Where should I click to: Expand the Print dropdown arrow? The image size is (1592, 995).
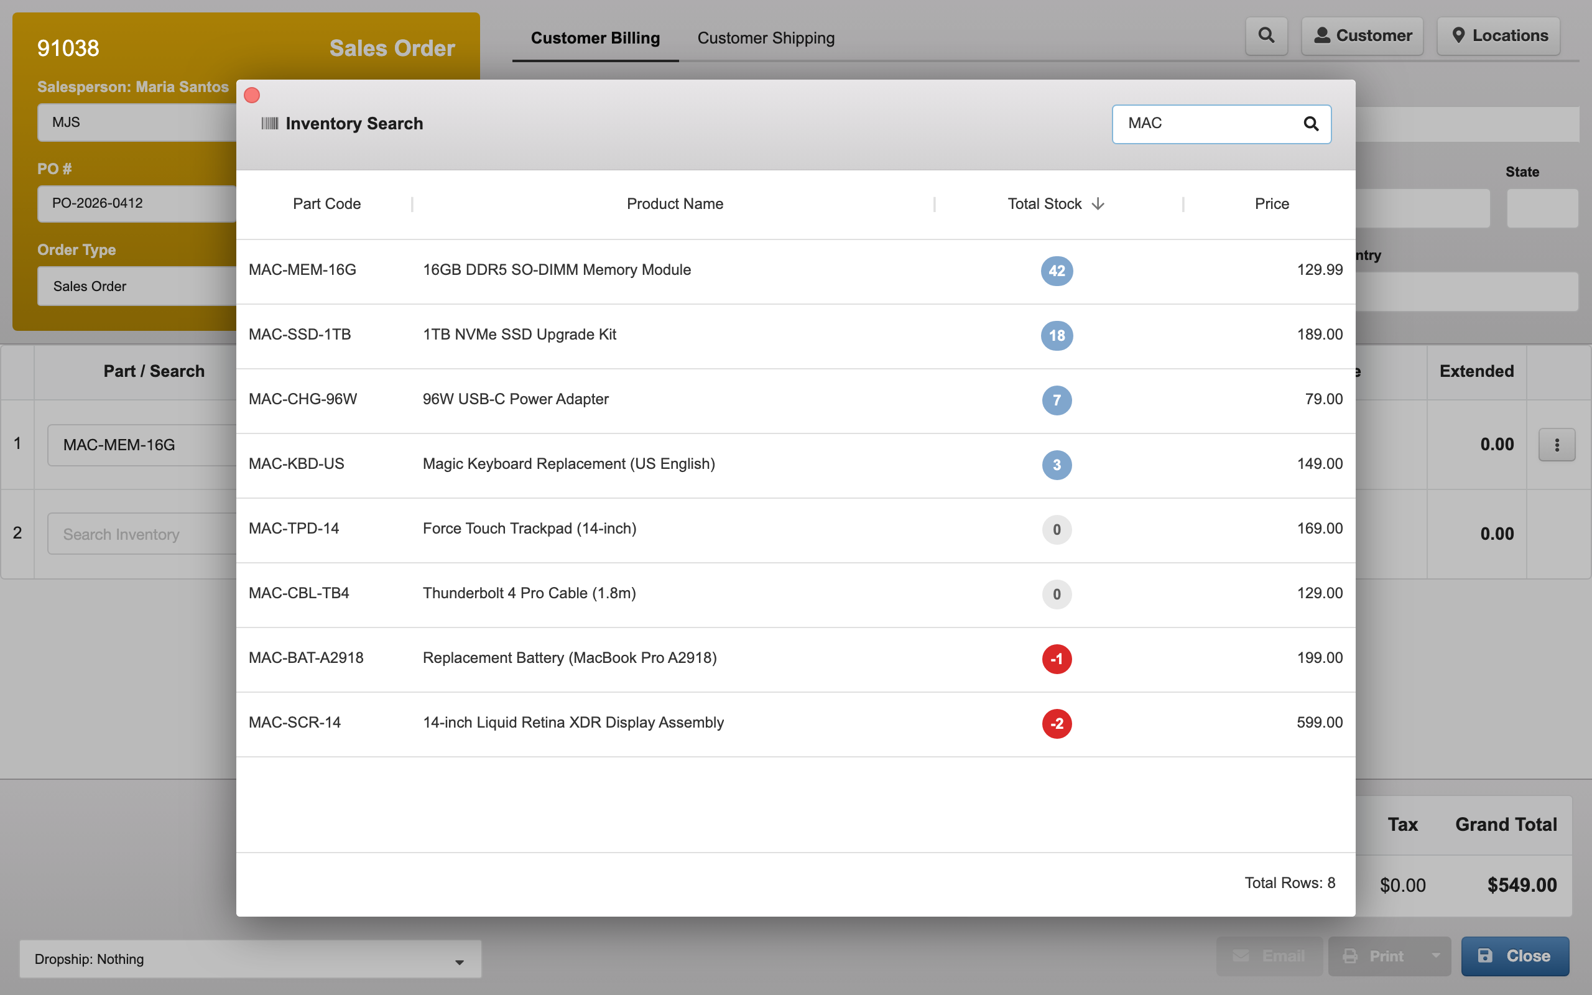1436,956
